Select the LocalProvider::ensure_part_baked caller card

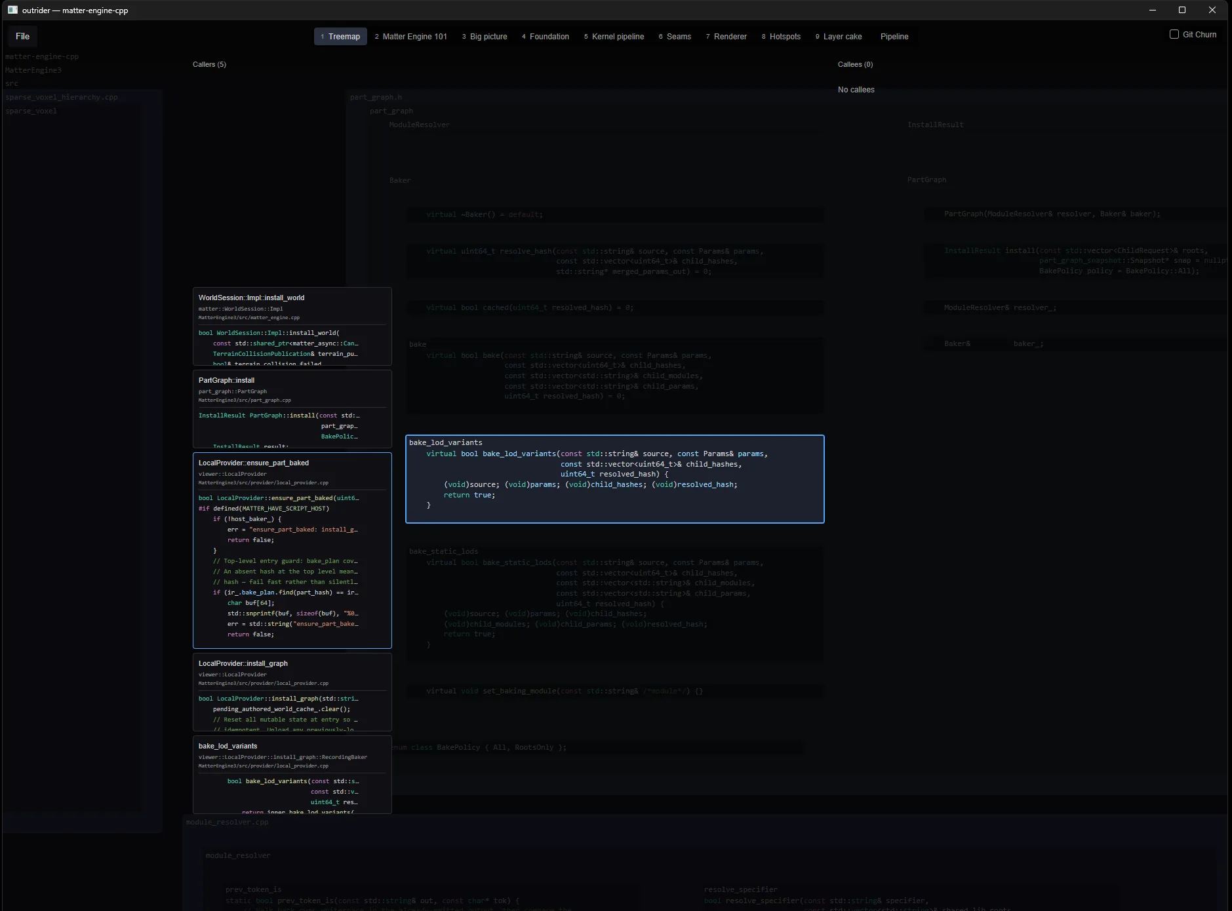tap(292, 551)
